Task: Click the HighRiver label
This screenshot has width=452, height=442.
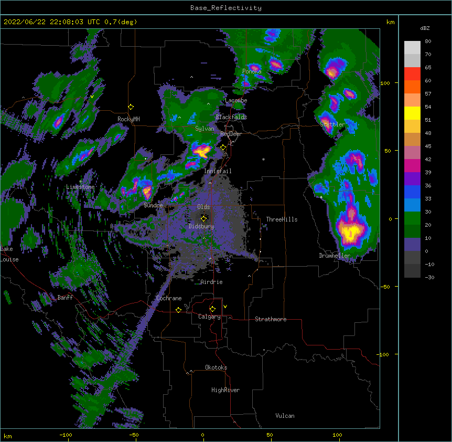Action: pos(225,390)
